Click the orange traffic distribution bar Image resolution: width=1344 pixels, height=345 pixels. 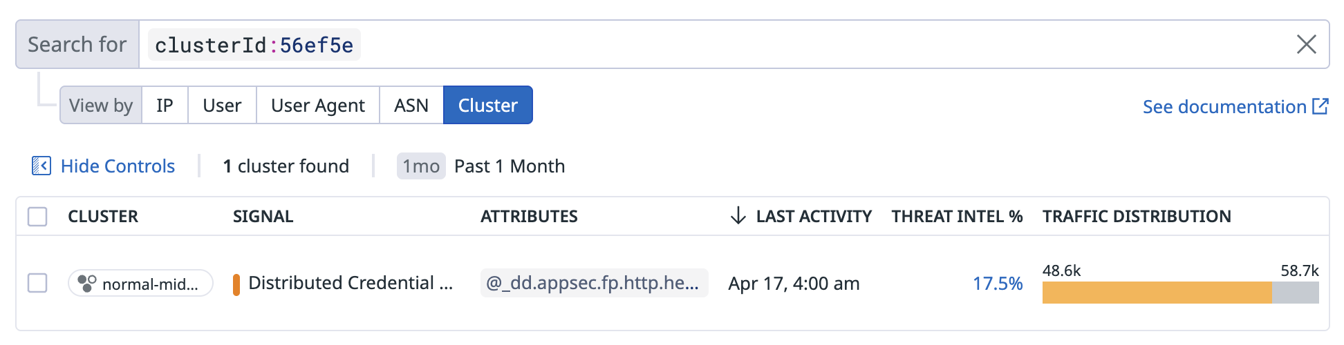(1156, 293)
